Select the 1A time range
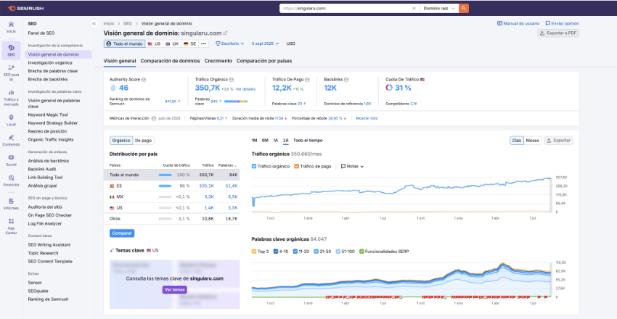 coord(275,140)
